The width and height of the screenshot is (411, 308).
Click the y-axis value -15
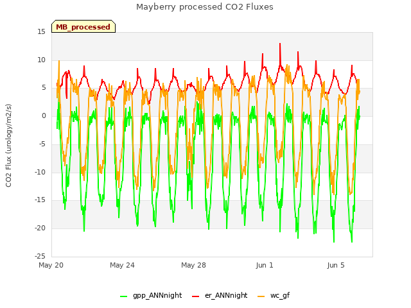(40, 200)
